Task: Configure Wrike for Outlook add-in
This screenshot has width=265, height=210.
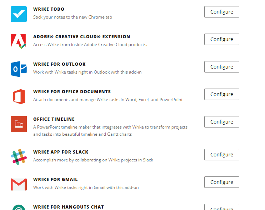Action: pos(221,67)
